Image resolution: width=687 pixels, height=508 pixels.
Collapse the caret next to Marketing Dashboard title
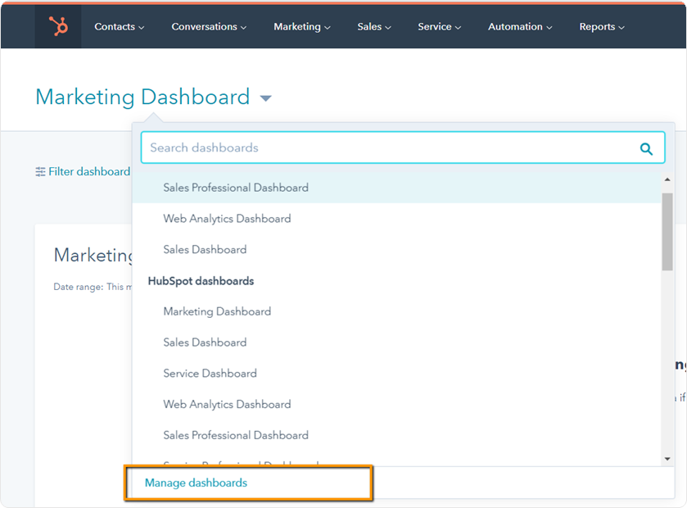(265, 98)
